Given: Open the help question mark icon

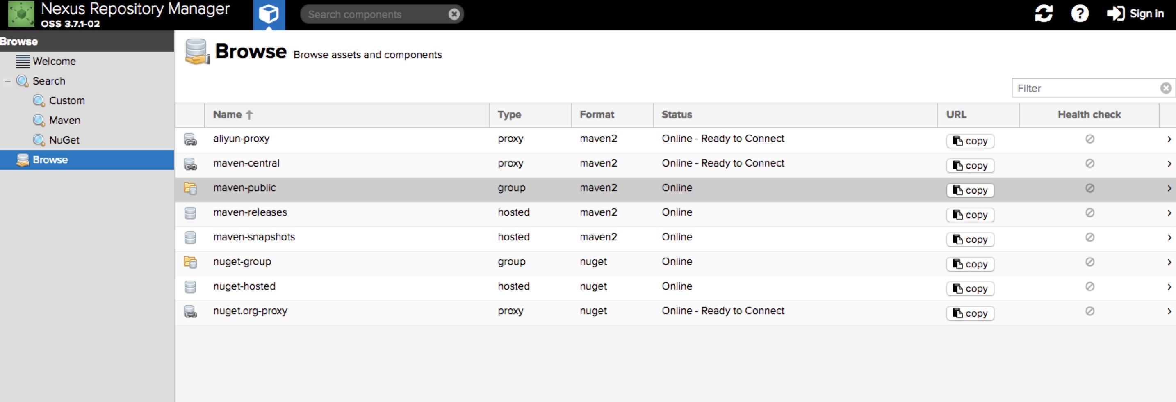Looking at the screenshot, I should click(1080, 14).
